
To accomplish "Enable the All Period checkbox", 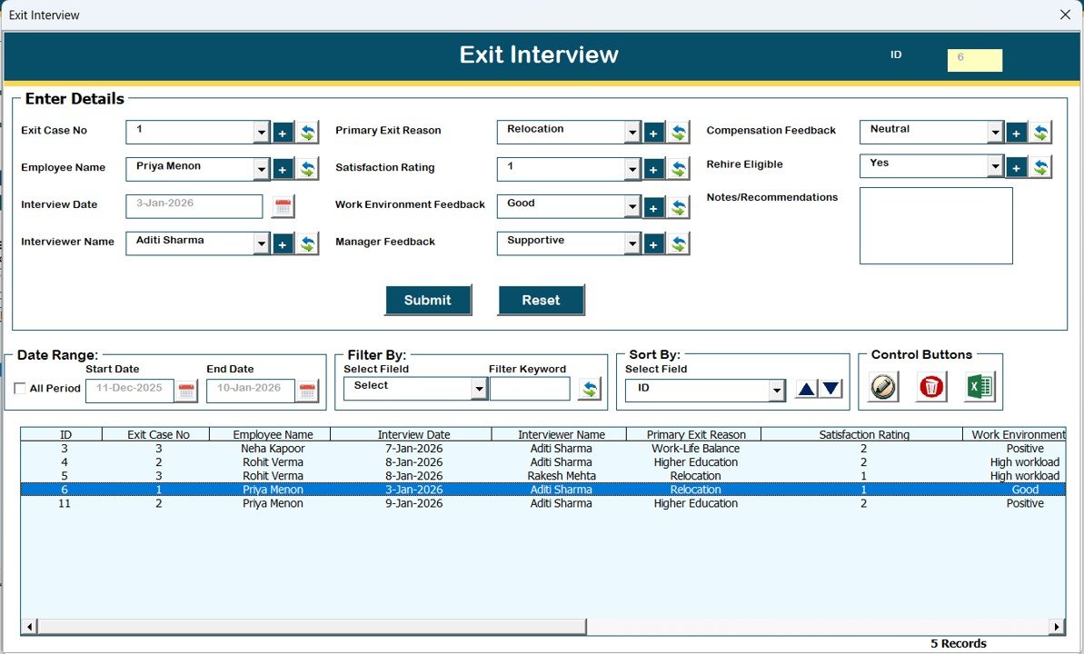I will [x=19, y=389].
